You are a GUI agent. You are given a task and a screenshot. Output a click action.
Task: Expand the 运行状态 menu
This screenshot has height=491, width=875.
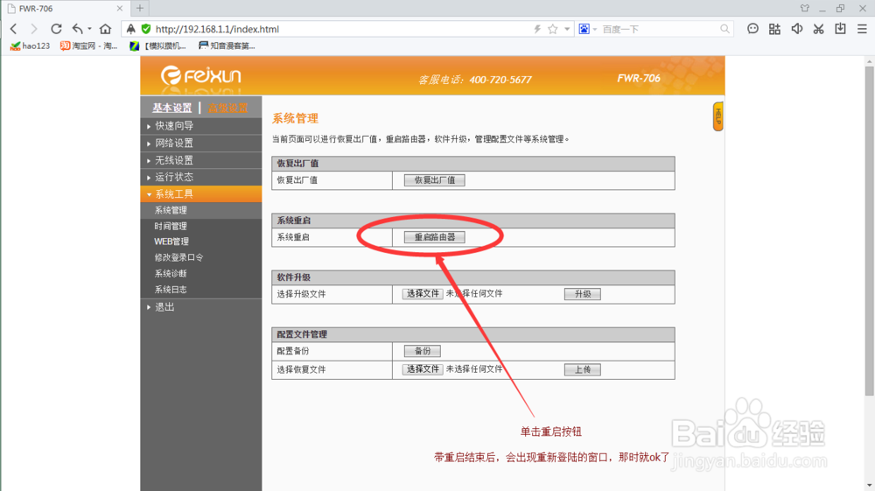coord(201,177)
